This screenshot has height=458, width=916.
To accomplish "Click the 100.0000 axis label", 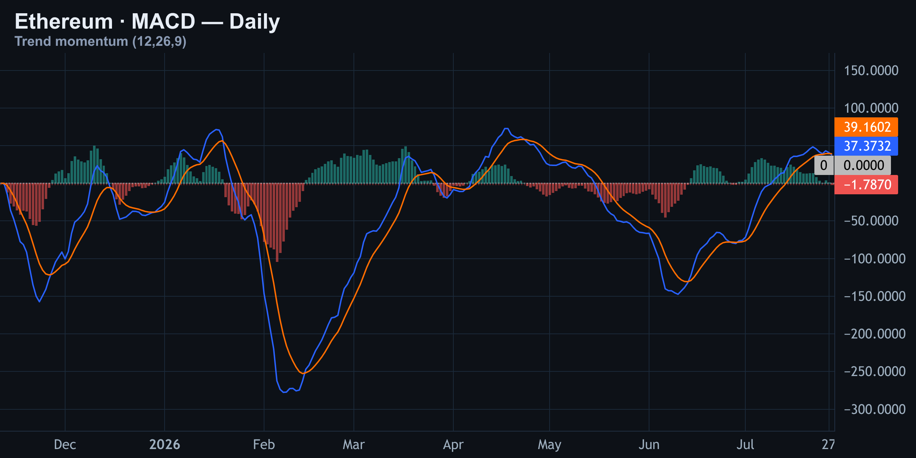I will [x=871, y=108].
